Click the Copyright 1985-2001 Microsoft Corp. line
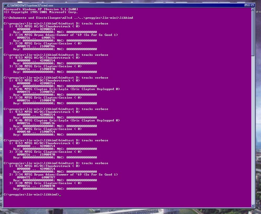The width and height of the screenshot is (261, 214). tap(40, 12)
